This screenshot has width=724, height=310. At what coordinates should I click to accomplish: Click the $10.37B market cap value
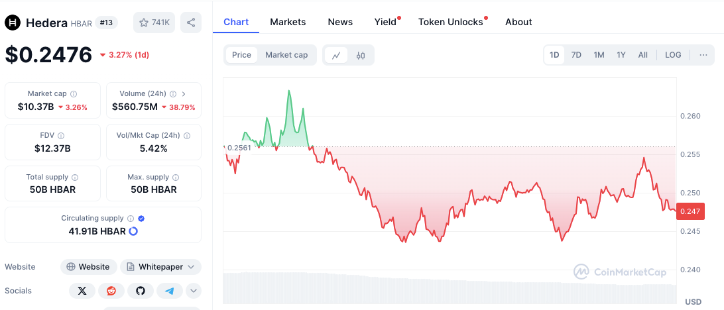coord(36,107)
